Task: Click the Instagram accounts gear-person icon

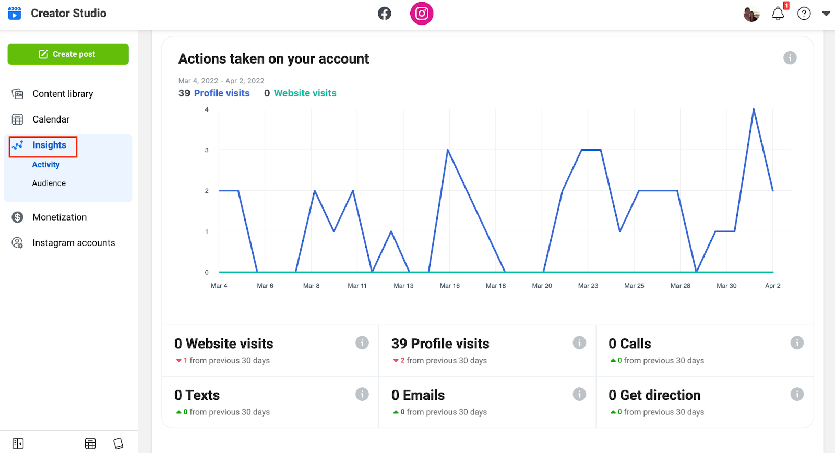Action: [18, 243]
